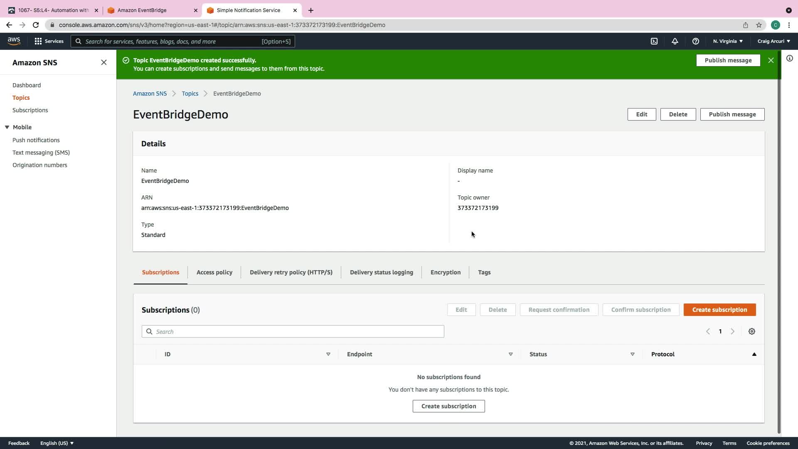This screenshot has width=798, height=449.
Task: Open the N. Virginia region dropdown
Action: tap(727, 41)
